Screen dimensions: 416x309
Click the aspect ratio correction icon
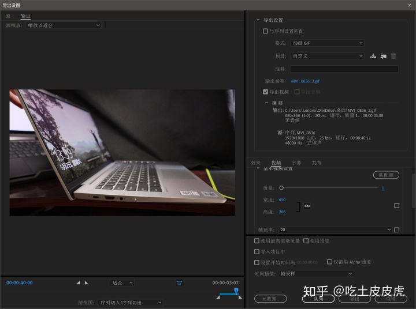tap(179, 283)
